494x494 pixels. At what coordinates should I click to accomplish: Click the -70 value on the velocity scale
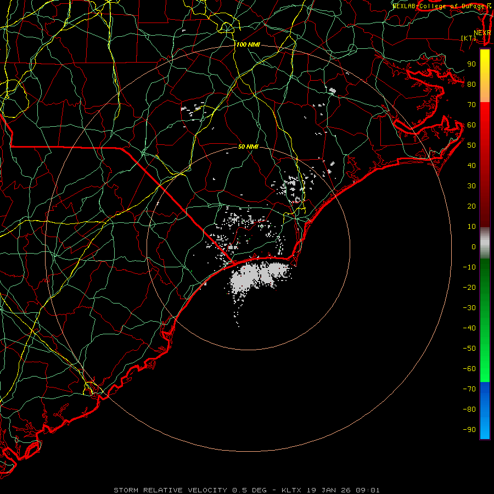(469, 389)
